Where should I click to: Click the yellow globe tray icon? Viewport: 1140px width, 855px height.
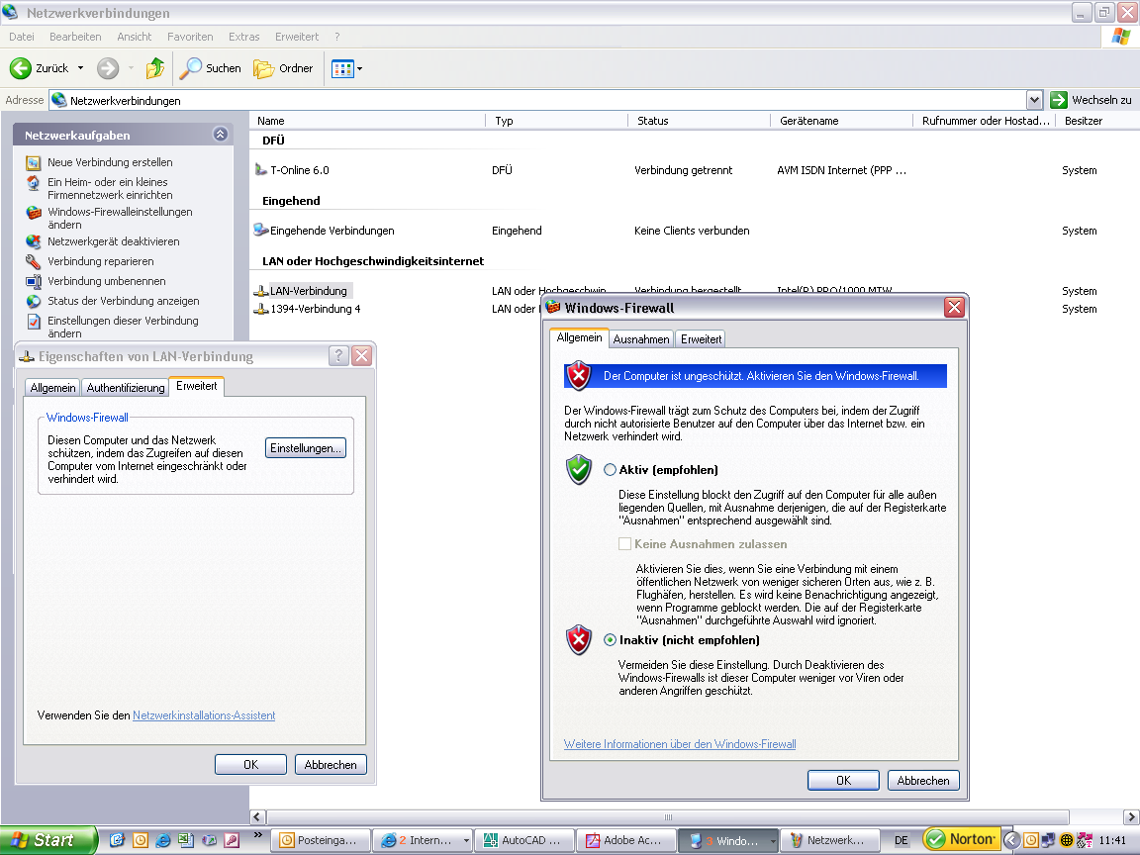tap(1066, 840)
